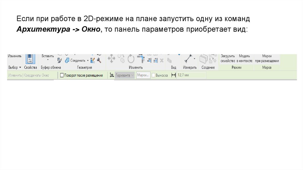
Task: Open the 'Соединить' join dropdown arrow
Action: (x=88, y=60)
